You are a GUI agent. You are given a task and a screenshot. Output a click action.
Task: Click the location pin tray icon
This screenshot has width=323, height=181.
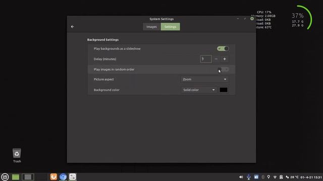268,177
